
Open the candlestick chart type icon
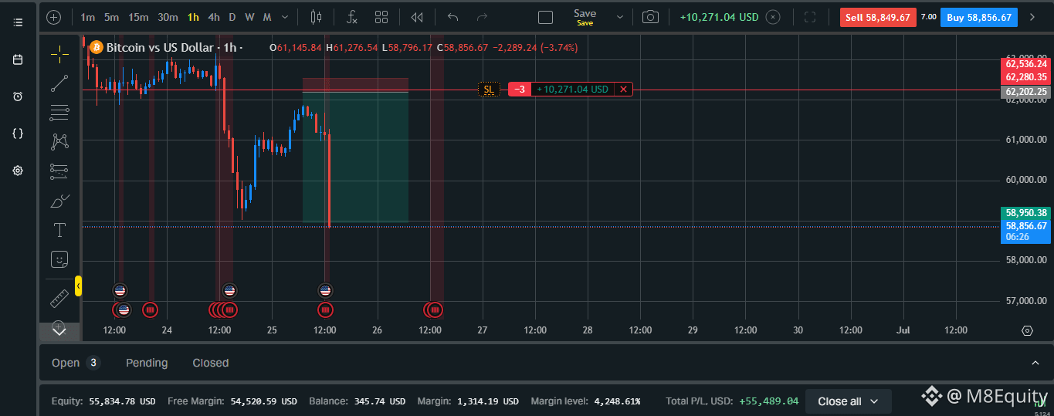pyautogui.click(x=315, y=17)
